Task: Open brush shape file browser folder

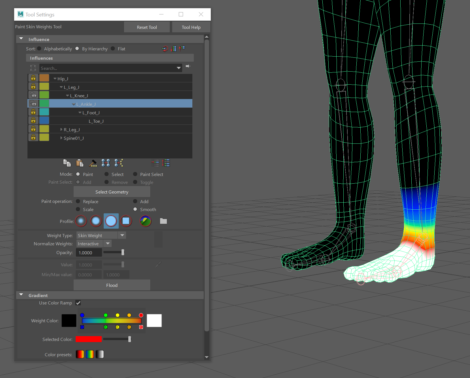Action: (x=163, y=221)
